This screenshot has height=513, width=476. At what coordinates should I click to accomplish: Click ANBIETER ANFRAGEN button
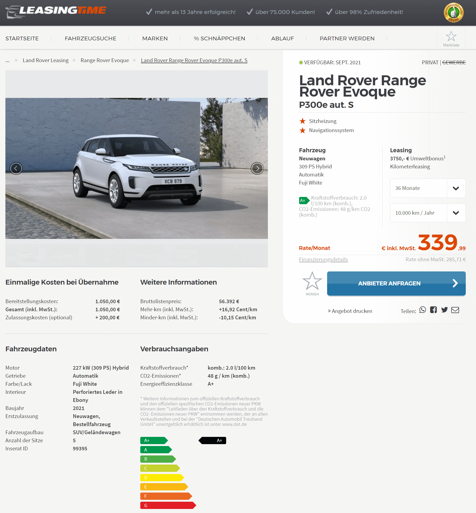point(396,284)
